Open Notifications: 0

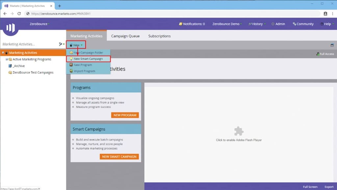tap(192, 24)
